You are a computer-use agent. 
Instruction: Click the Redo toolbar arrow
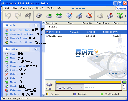pos(18,16)
